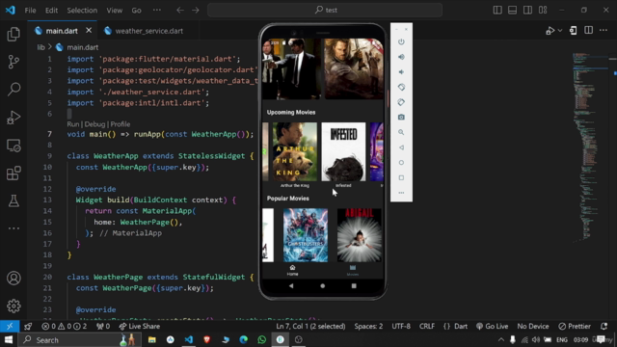The width and height of the screenshot is (617, 347).
Task: Raise emulator volume
Action: 401,57
